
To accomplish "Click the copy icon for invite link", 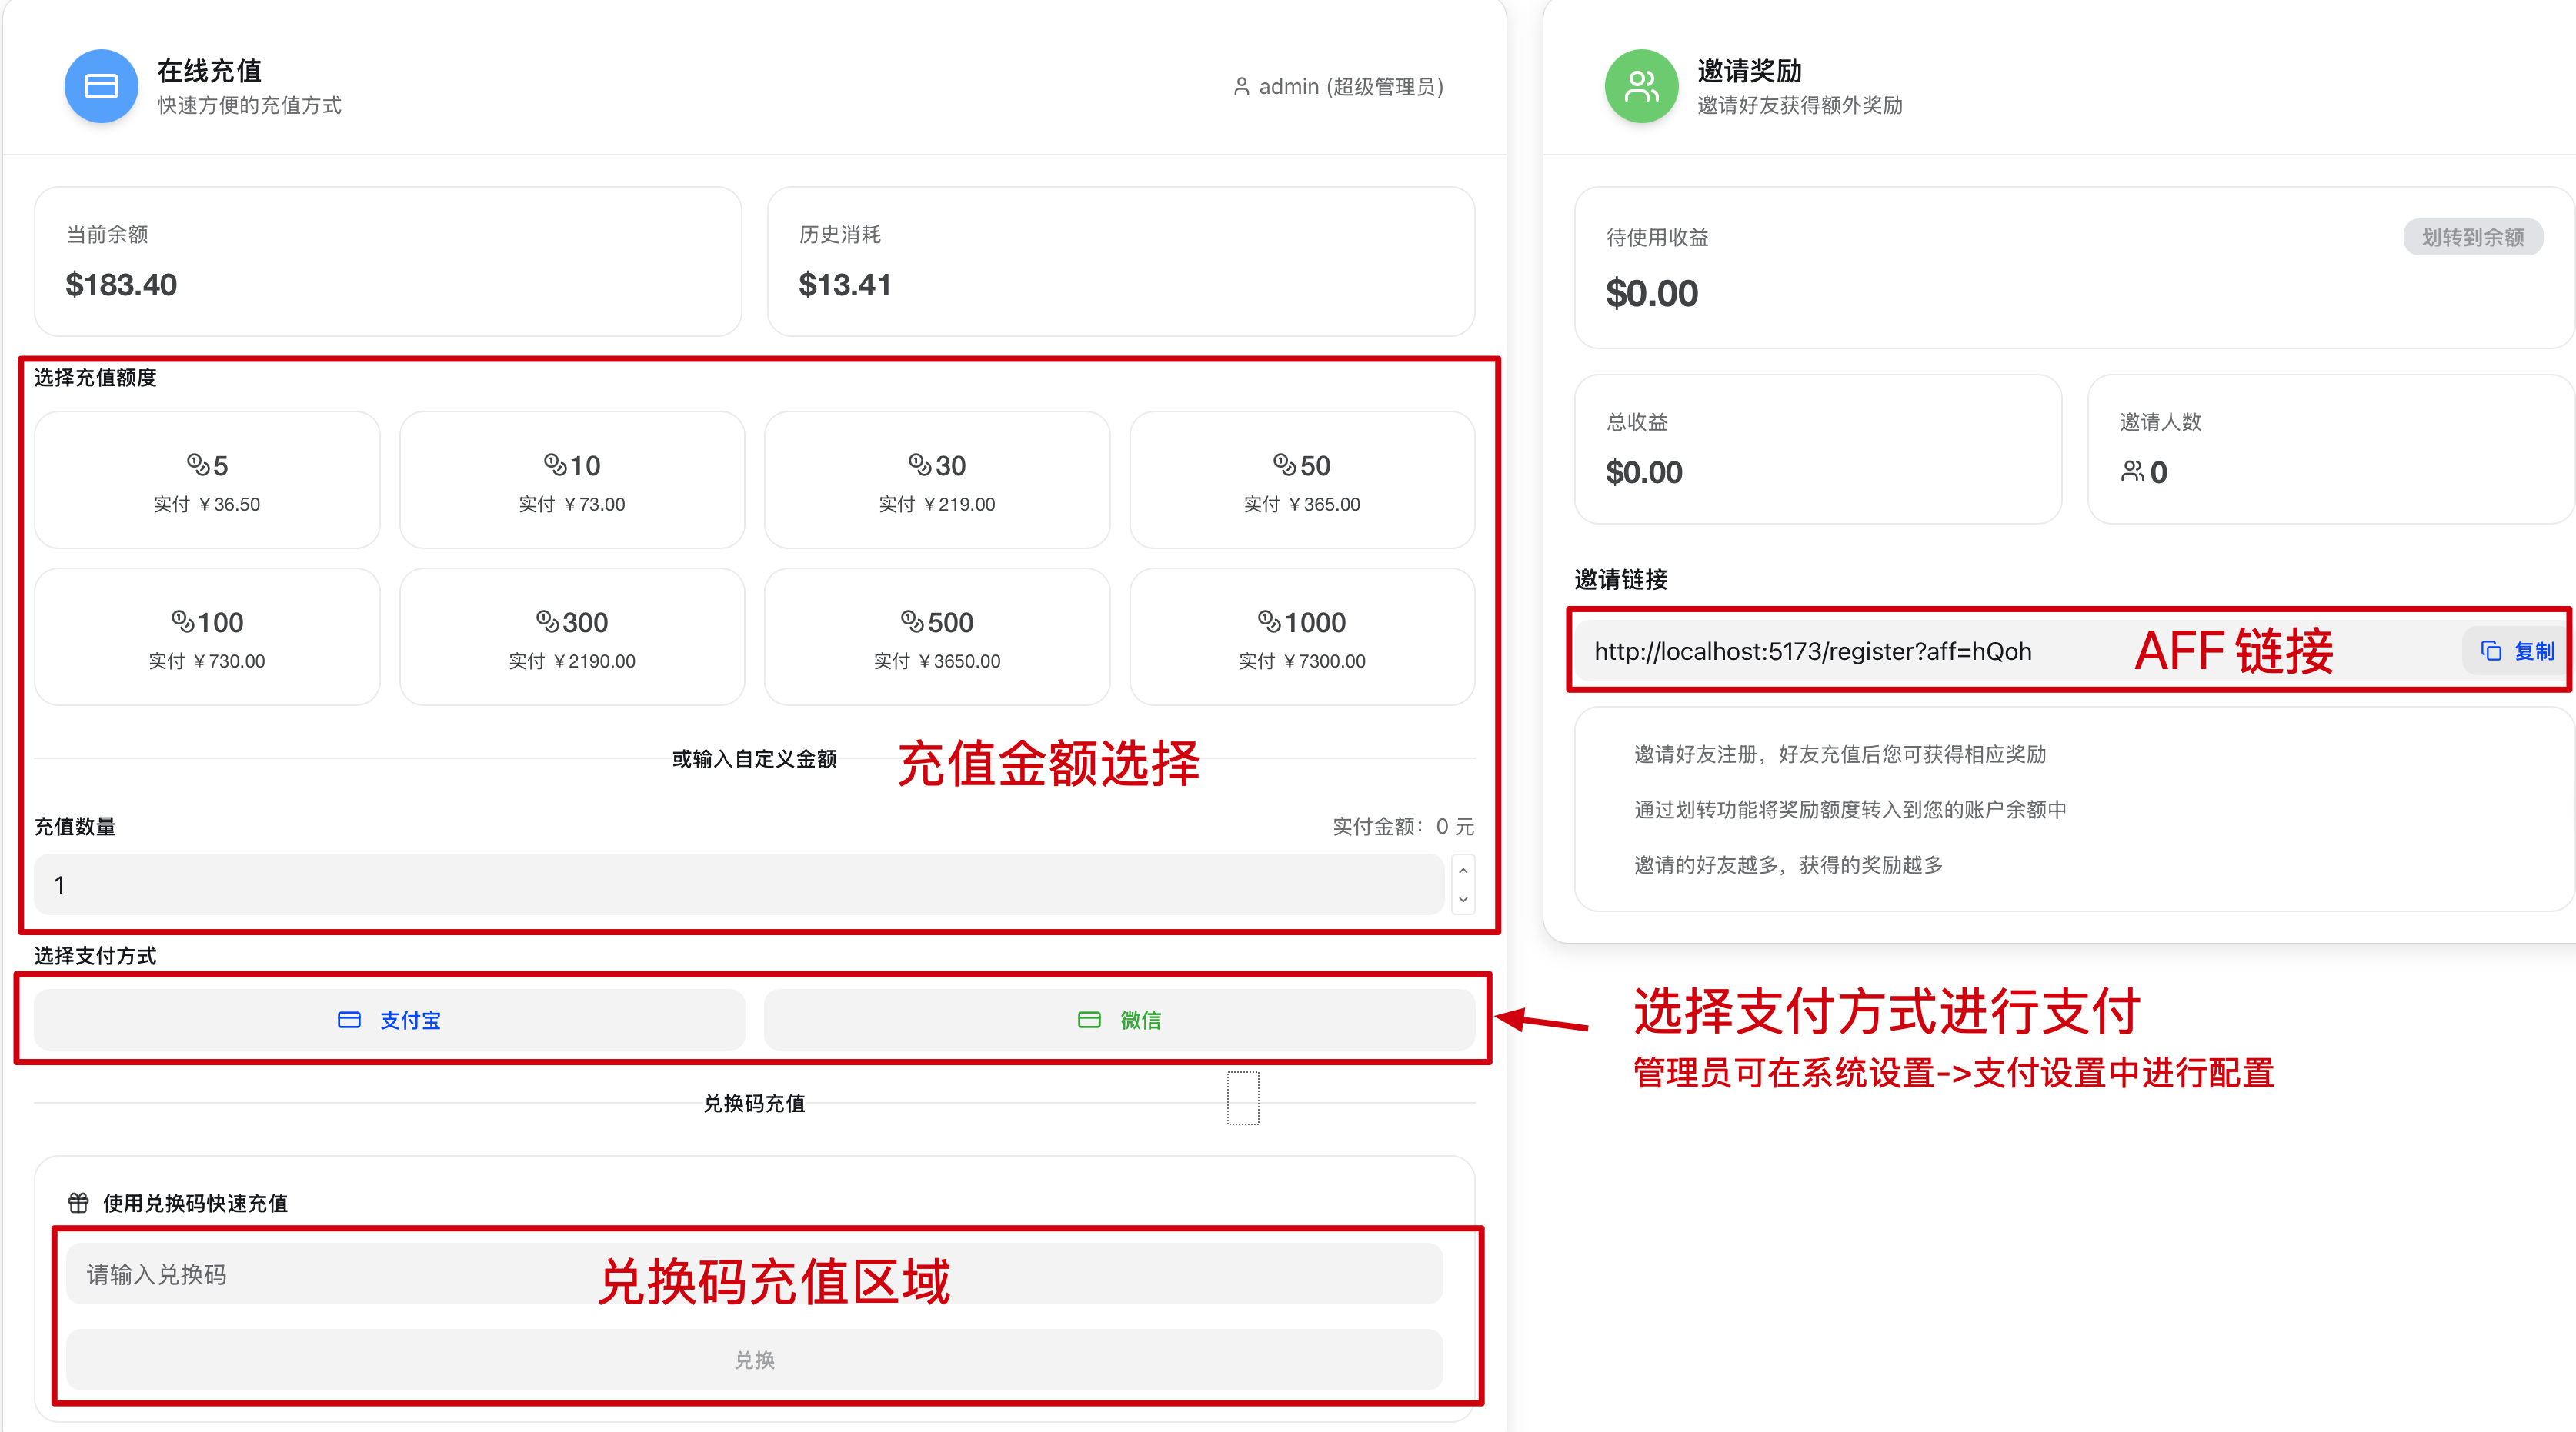I will click(2491, 651).
